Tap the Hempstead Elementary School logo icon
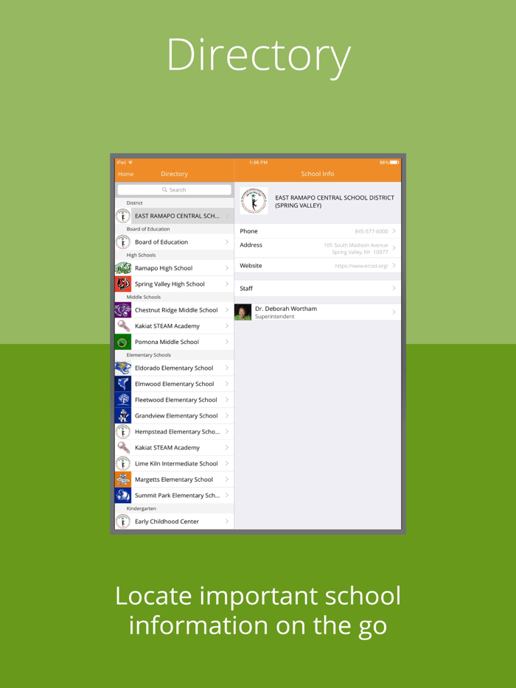 (123, 432)
